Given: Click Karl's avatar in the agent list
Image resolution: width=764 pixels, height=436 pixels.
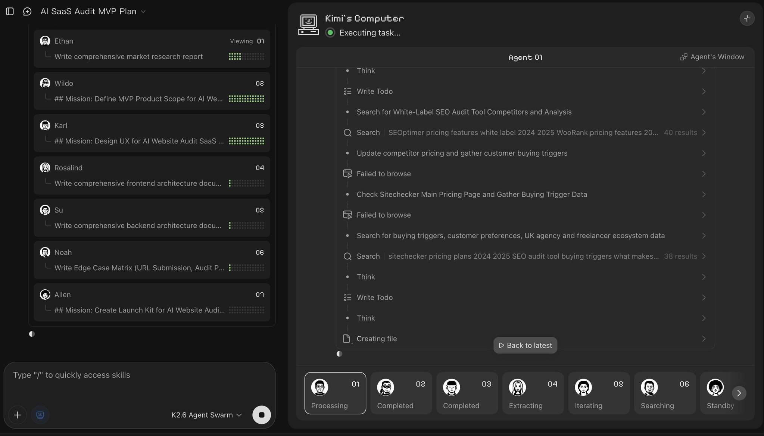Looking at the screenshot, I should pos(45,125).
